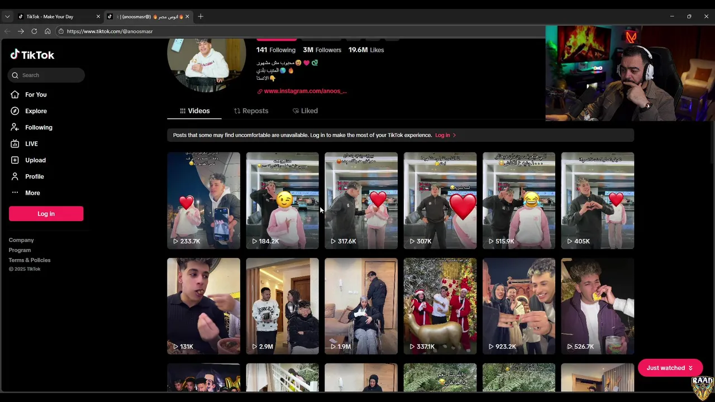
Task: Open the More three-dots menu
Action: click(x=15, y=193)
